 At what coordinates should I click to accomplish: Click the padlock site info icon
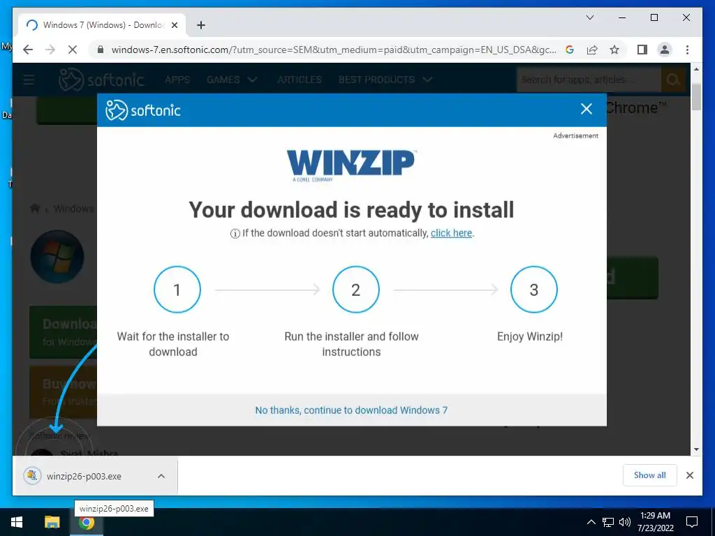(x=101, y=50)
